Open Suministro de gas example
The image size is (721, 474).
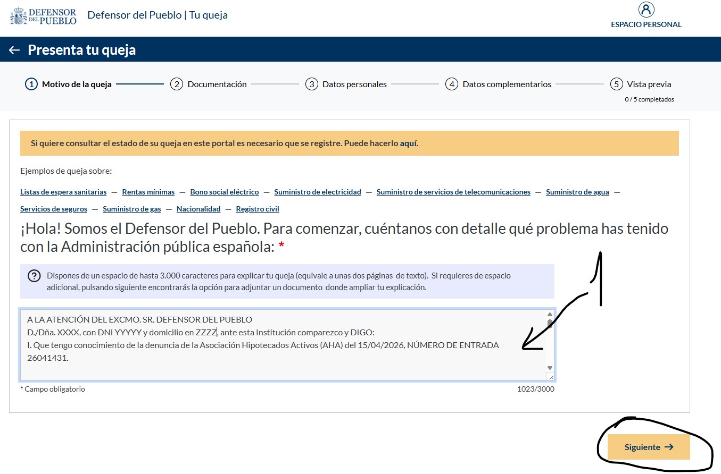point(132,209)
